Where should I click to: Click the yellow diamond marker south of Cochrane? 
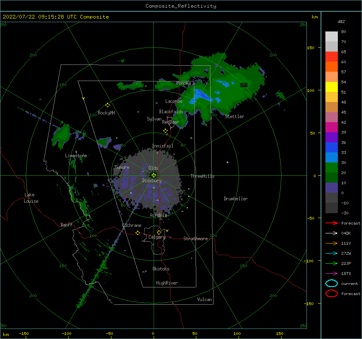tap(138, 233)
